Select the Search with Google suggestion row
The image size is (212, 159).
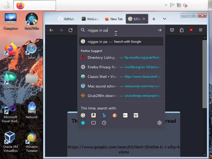[x=121, y=42]
